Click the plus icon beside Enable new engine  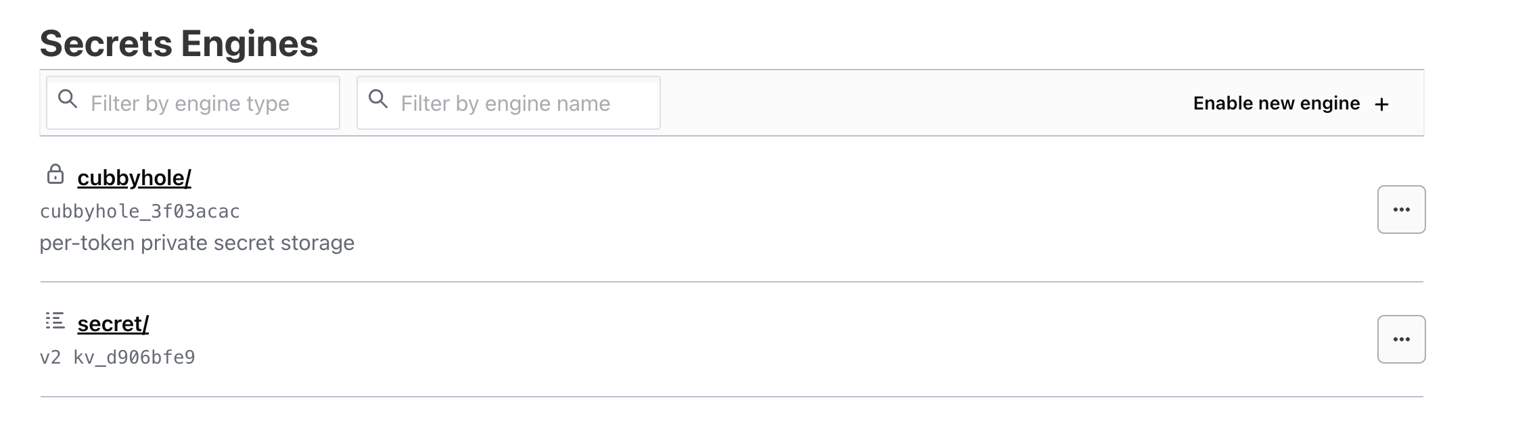coord(1382,104)
